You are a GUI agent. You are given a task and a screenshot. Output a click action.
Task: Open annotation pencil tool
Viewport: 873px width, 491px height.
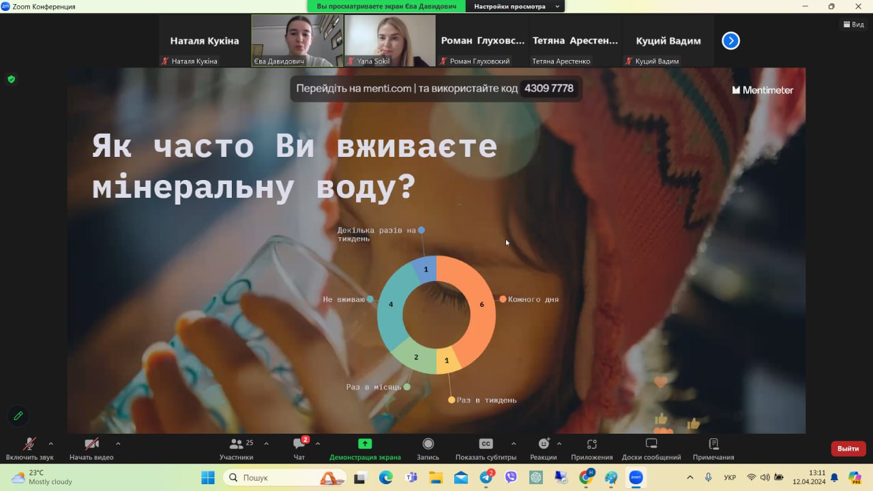(x=18, y=415)
